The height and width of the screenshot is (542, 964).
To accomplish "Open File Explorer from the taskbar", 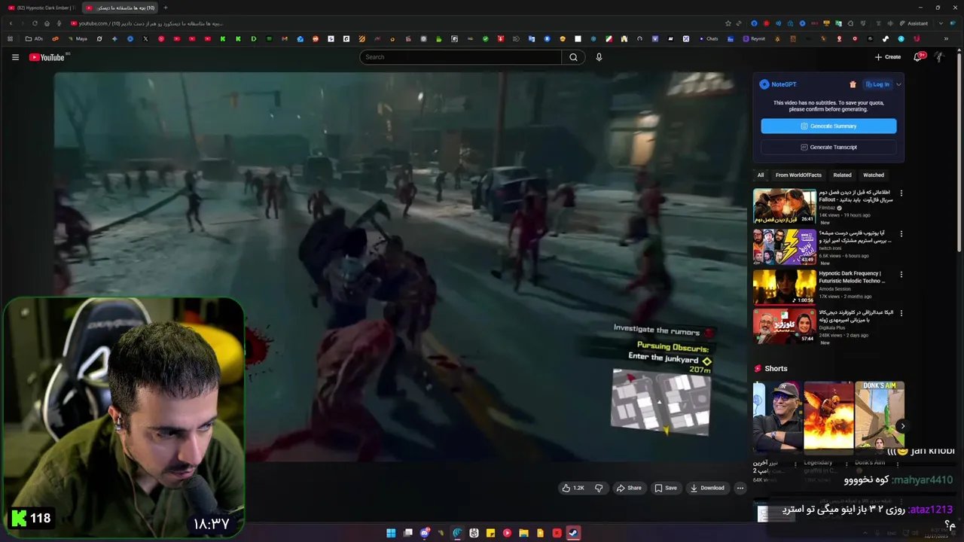I will pos(523,533).
